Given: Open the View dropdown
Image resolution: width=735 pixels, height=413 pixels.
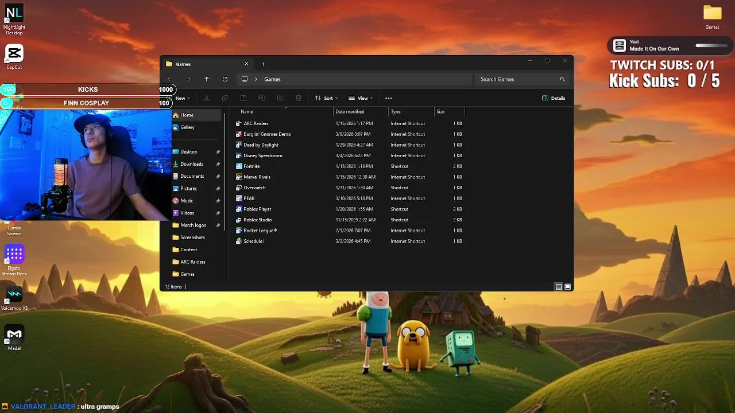Looking at the screenshot, I should tap(361, 98).
